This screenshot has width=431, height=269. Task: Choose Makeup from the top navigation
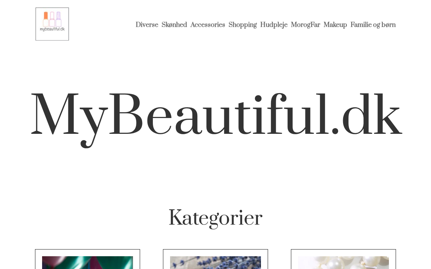point(335,25)
